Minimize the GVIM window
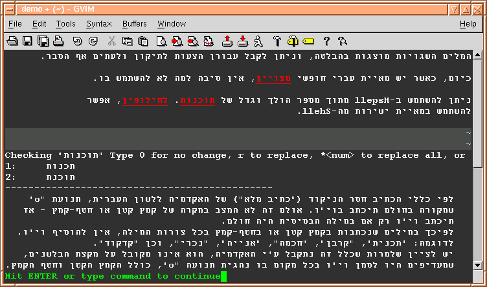Image resolution: width=487 pixels, height=287 pixels. [x=454, y=10]
